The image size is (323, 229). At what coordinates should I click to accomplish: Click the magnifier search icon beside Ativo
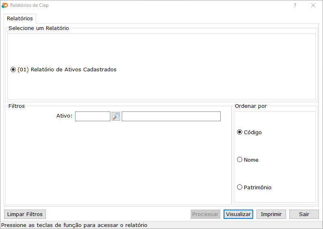(116, 116)
